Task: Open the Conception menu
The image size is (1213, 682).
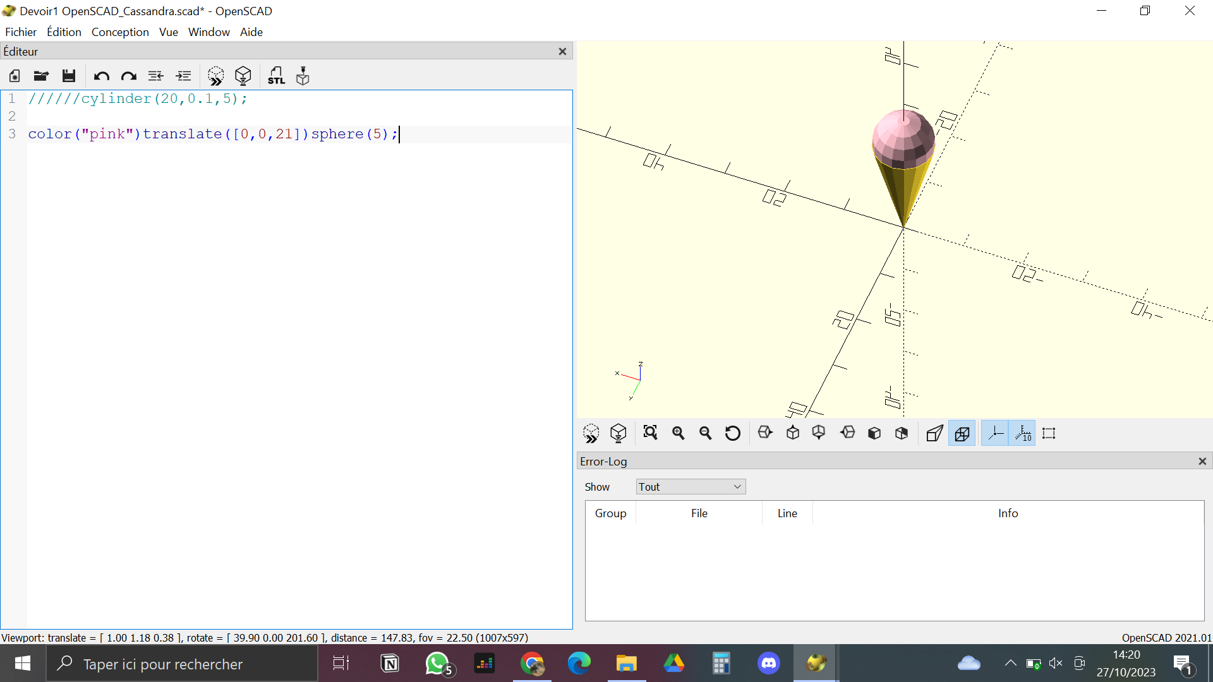Action: [119, 32]
